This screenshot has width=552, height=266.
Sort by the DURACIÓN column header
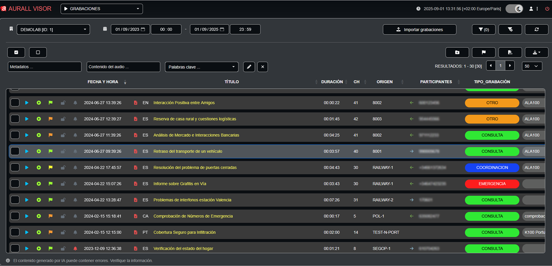click(332, 82)
